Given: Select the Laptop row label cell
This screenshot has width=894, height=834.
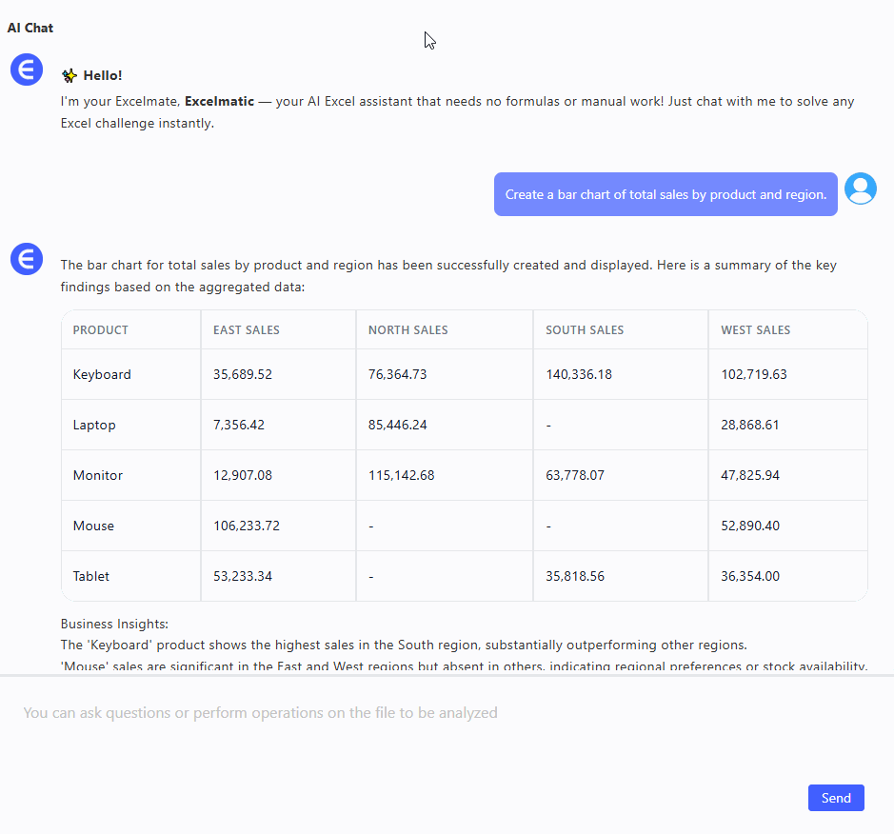Looking at the screenshot, I should (94, 425).
